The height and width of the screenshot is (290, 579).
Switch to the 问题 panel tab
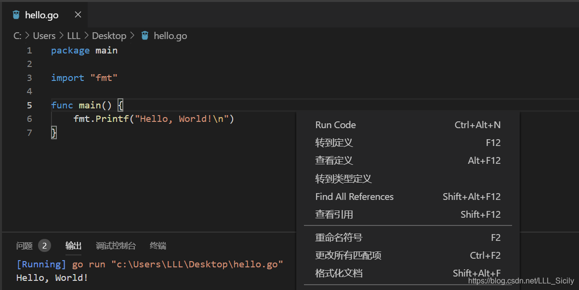25,246
